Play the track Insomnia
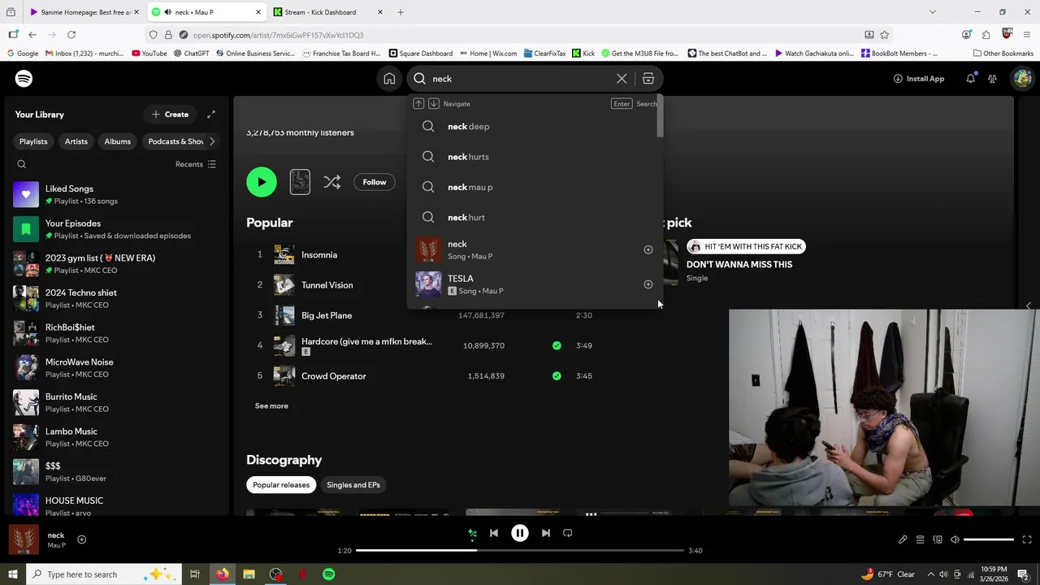The image size is (1040, 585). coord(319,255)
